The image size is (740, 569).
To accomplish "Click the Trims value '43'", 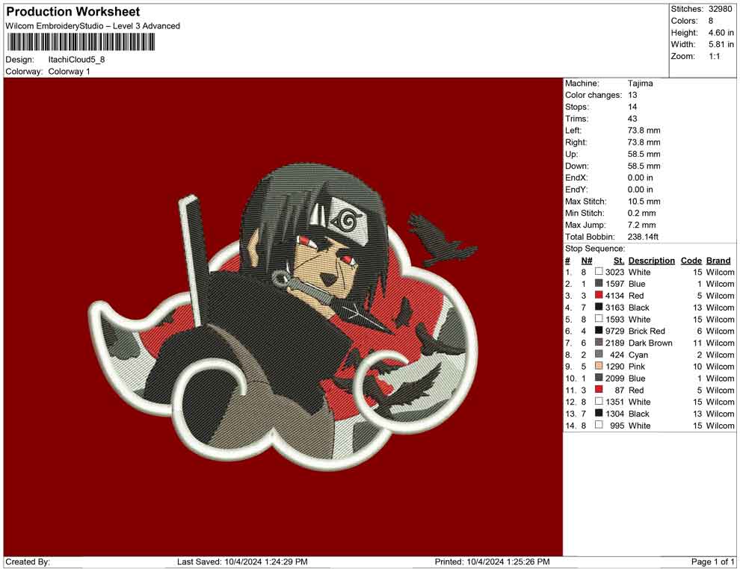I will pyautogui.click(x=632, y=119).
